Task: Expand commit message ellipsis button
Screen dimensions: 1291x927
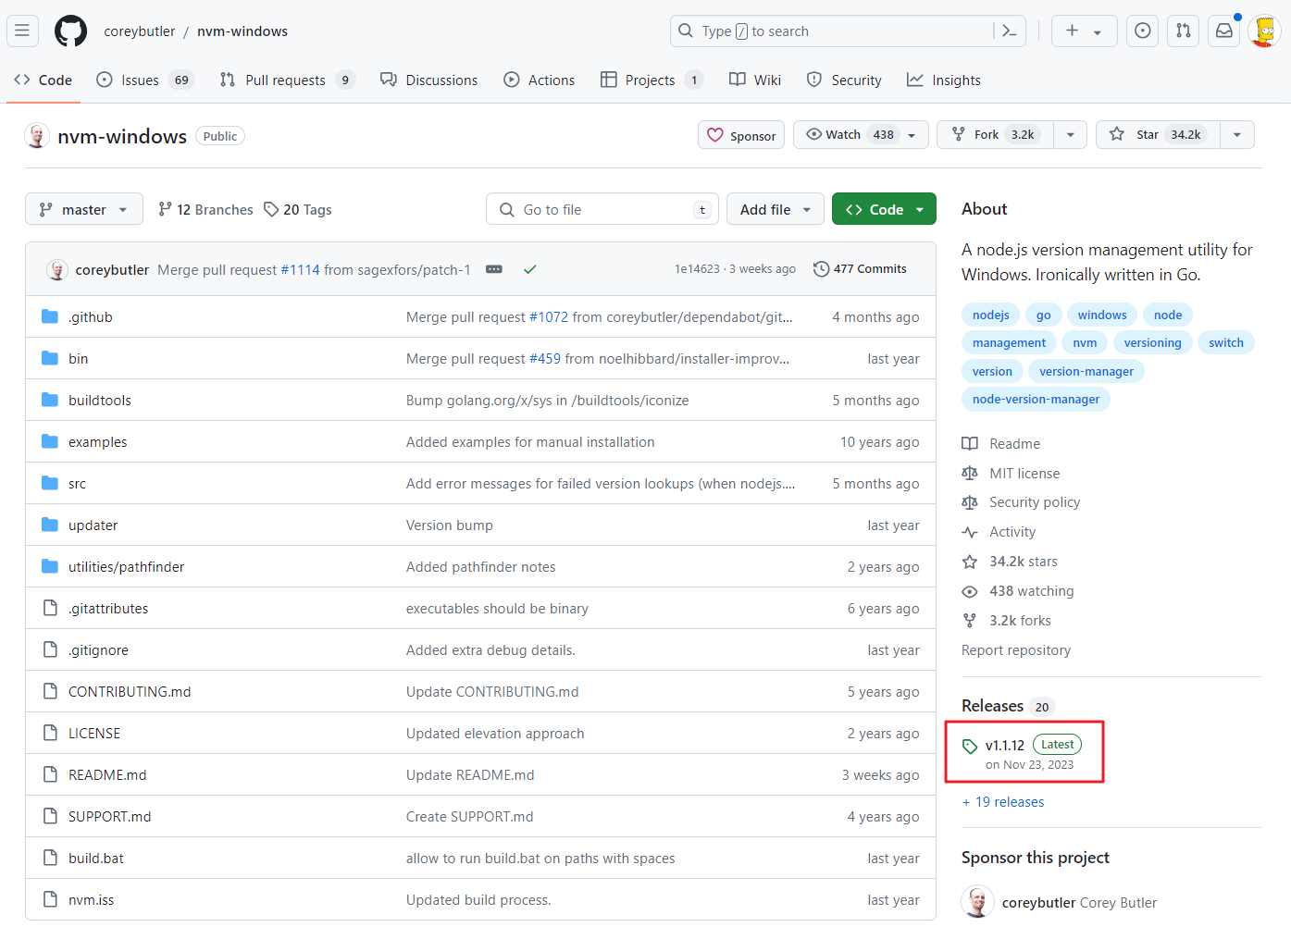Action: pyautogui.click(x=494, y=269)
